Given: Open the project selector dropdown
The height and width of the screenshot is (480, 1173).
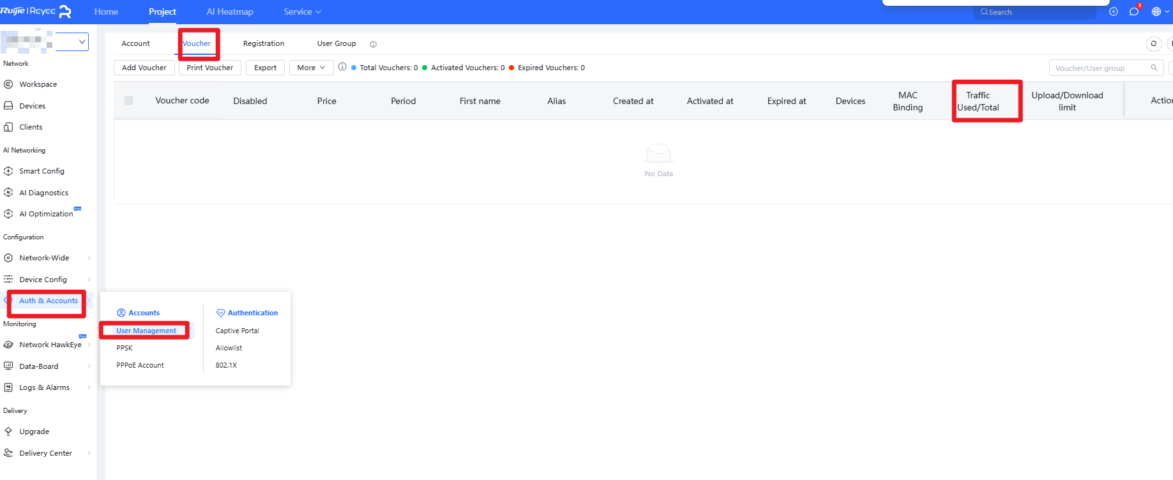Looking at the screenshot, I should 72,41.
